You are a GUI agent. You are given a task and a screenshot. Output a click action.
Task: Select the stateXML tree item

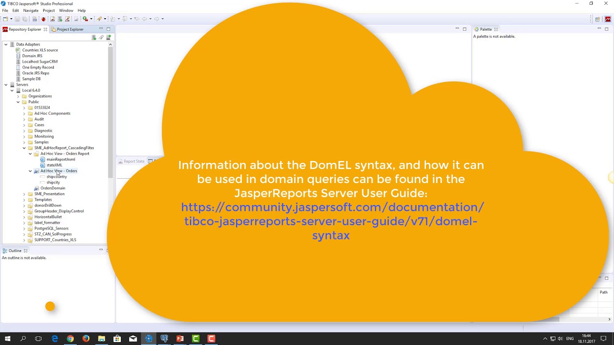click(x=51, y=165)
